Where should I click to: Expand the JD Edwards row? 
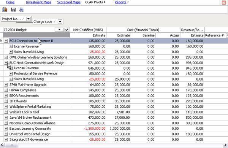click(6, 101)
